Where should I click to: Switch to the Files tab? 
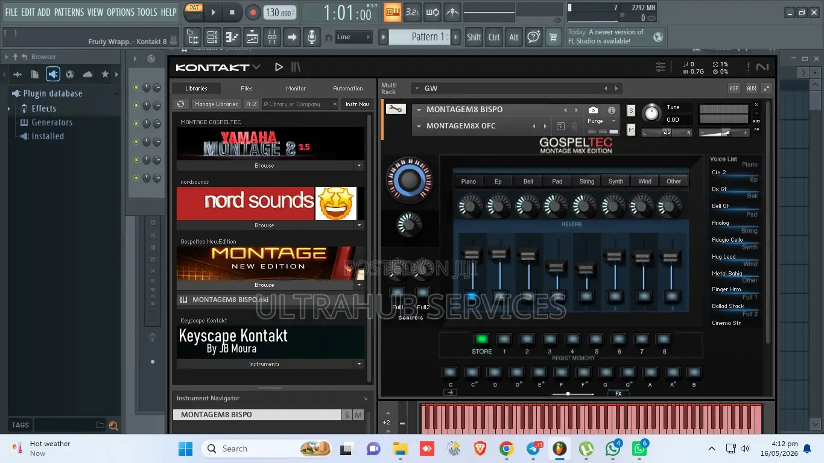click(x=247, y=88)
